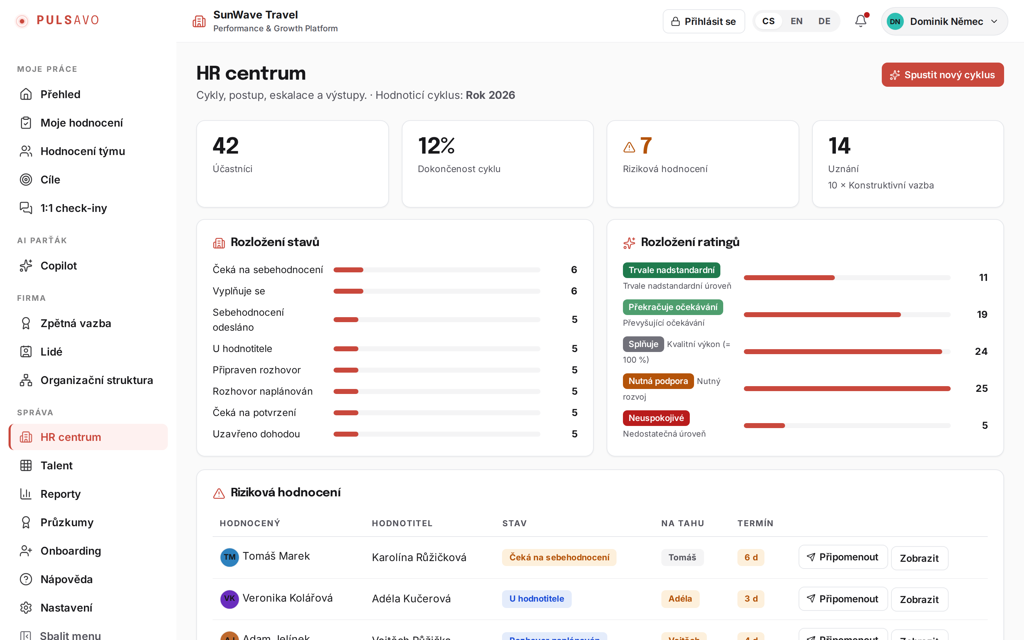Open the Přehled page

88,94
